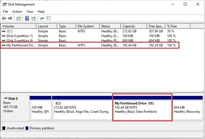Screen dimensions: 205x139
Task: Open the File menu
Action: click(x=6, y=12)
